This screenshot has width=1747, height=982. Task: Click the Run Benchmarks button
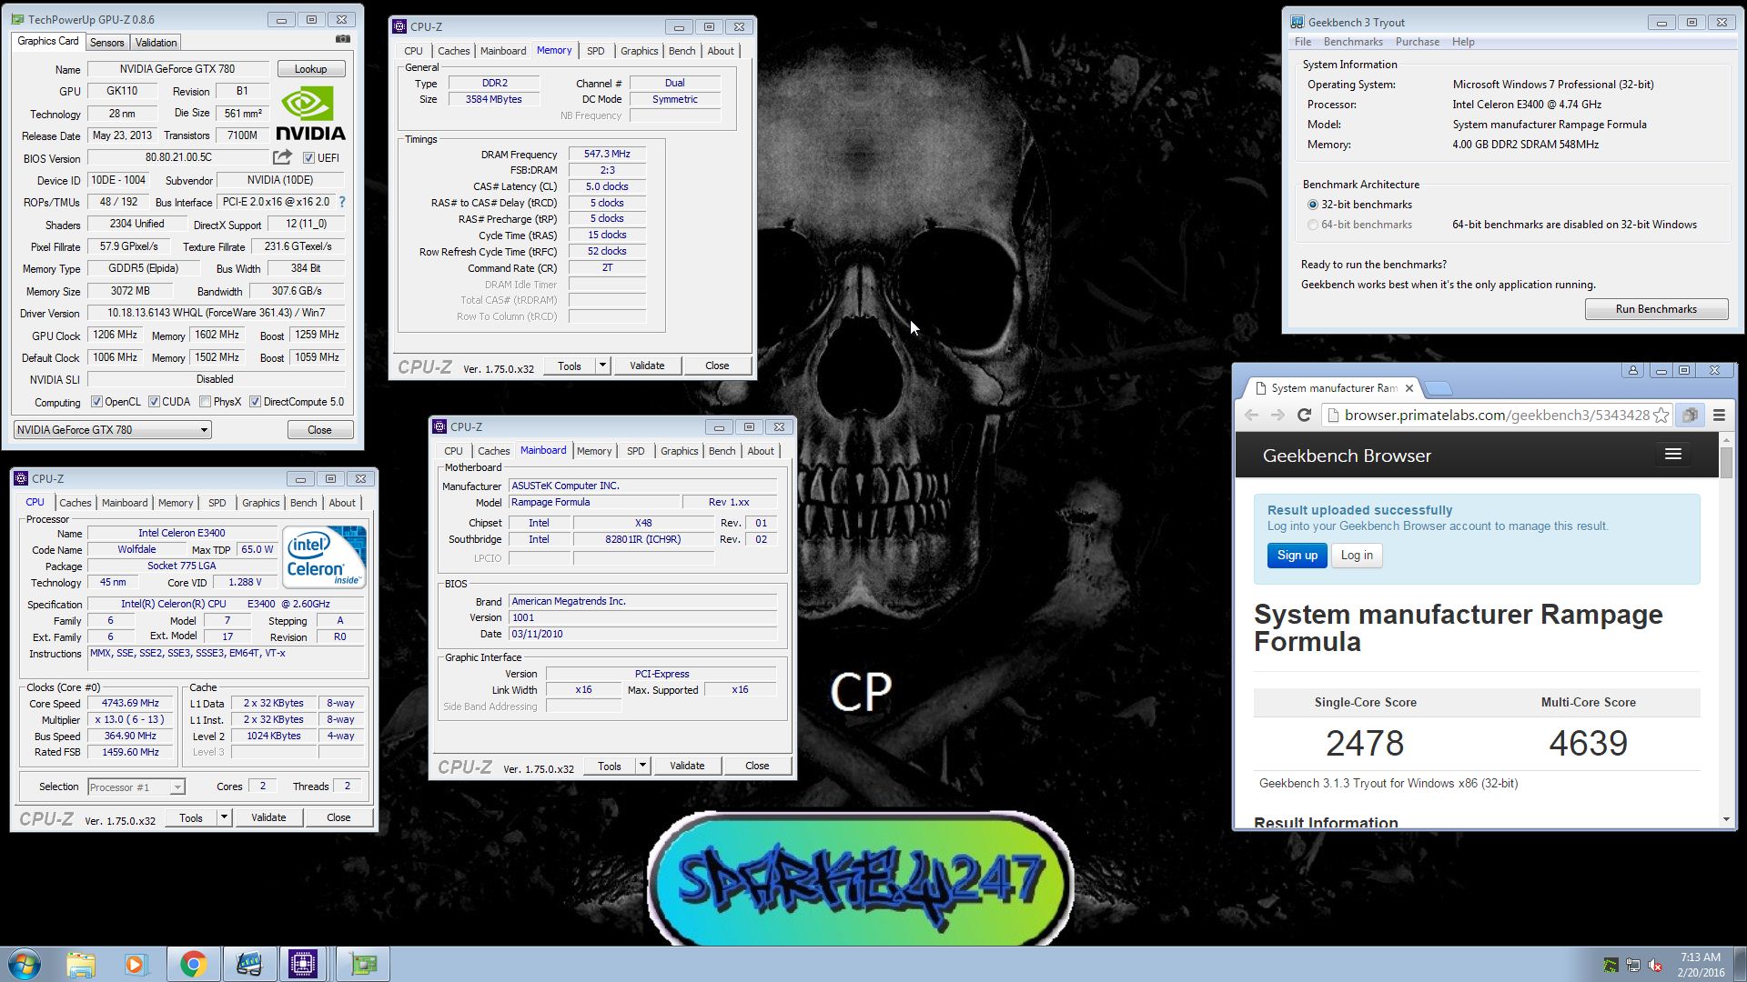1656,309
